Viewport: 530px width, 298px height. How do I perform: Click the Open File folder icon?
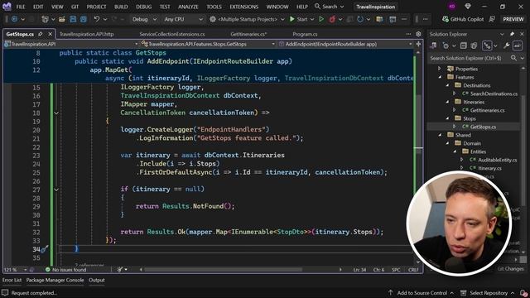pos(62,19)
